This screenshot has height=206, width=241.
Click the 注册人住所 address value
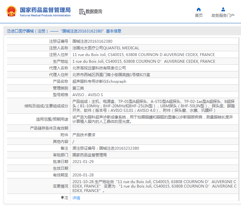click(x=144, y=54)
